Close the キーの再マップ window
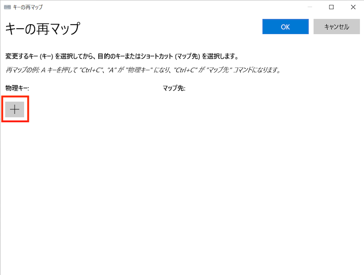The image size is (364, 275). coord(353,7)
